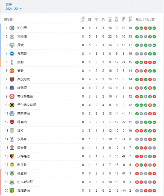Click the Wolves club crest icon
The image size is (164, 196).
coord(12,105)
